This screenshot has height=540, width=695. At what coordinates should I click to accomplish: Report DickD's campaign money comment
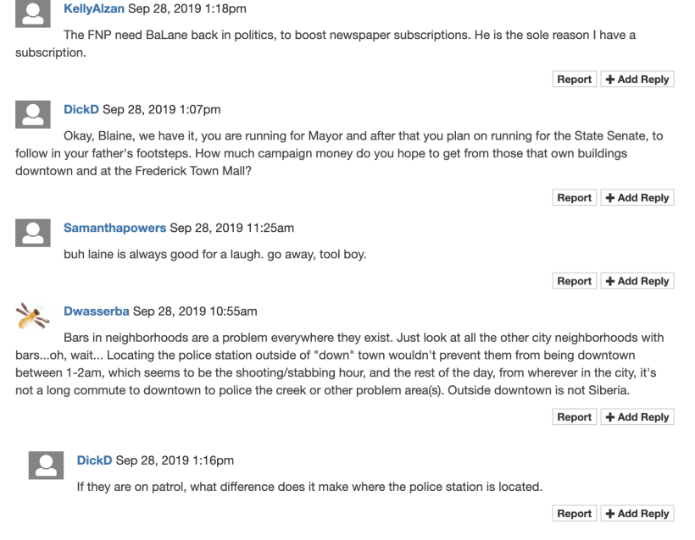click(575, 198)
